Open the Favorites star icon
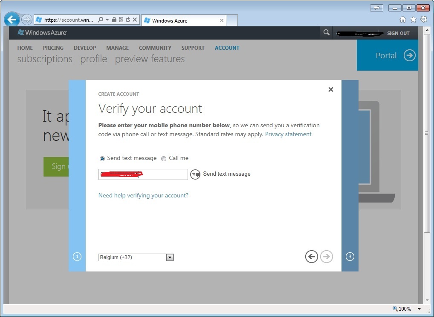The image size is (434, 317). click(x=413, y=20)
